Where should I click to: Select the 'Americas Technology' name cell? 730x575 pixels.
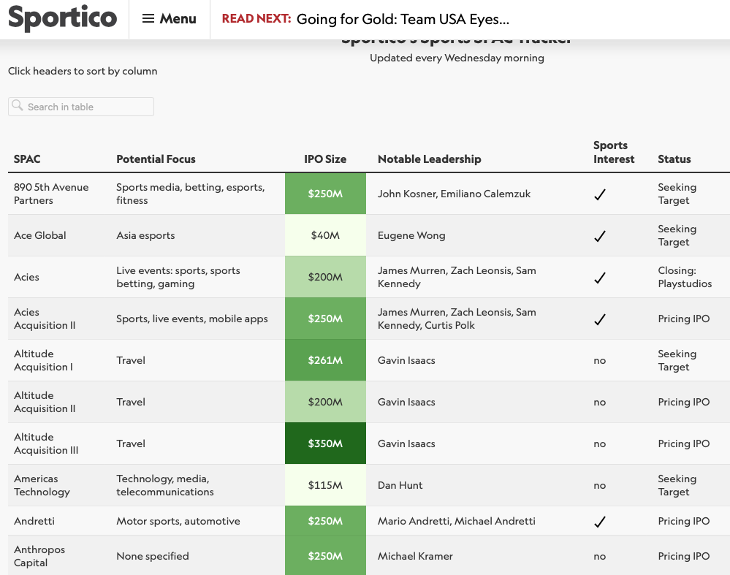pyautogui.click(x=42, y=485)
